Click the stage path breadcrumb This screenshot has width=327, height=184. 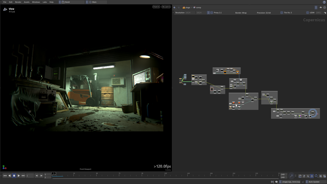tap(186, 8)
